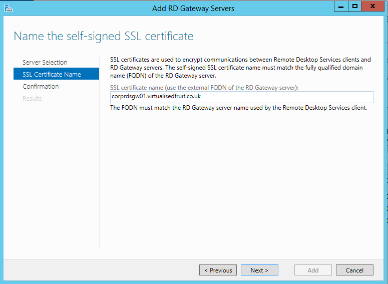Viewport: 388px width, 284px height.
Task: Click the 'FQDN must match' note text
Action: [x=238, y=108]
